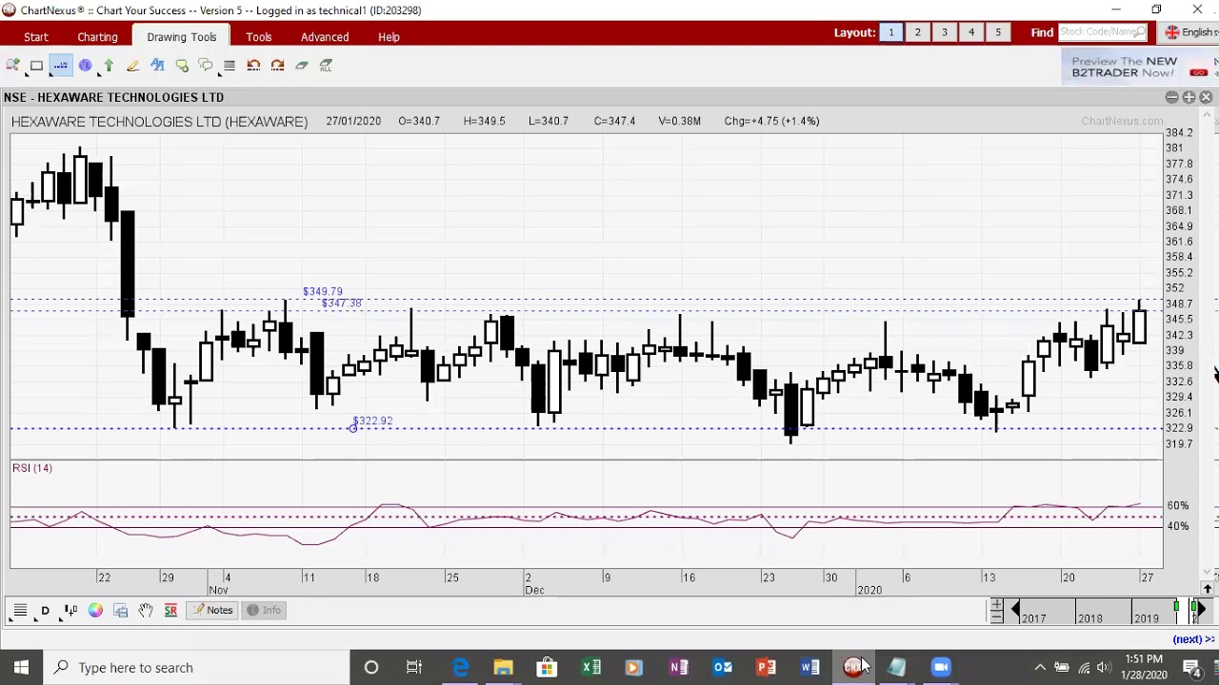Select the speech bubbles comment tool
Viewport: 1219px width, 685px height.
[206, 66]
